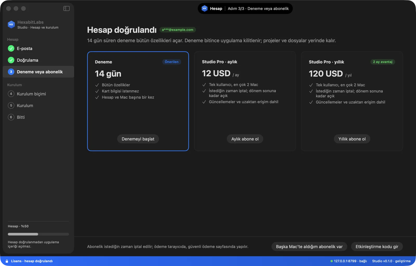This screenshot has width=416, height=266.
Task: Click Etkinleştirme kodu gir button
Action: (377, 247)
